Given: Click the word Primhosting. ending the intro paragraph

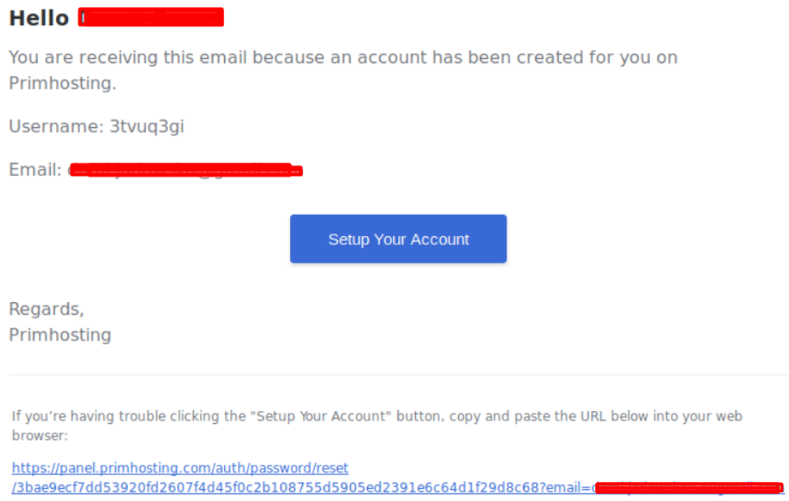Looking at the screenshot, I should (62, 83).
